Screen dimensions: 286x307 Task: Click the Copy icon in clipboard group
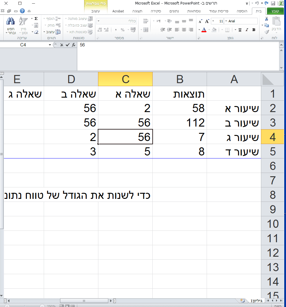tap(267, 25)
